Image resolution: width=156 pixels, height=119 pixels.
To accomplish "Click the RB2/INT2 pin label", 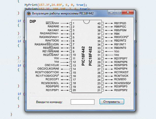I will point(120,41).
